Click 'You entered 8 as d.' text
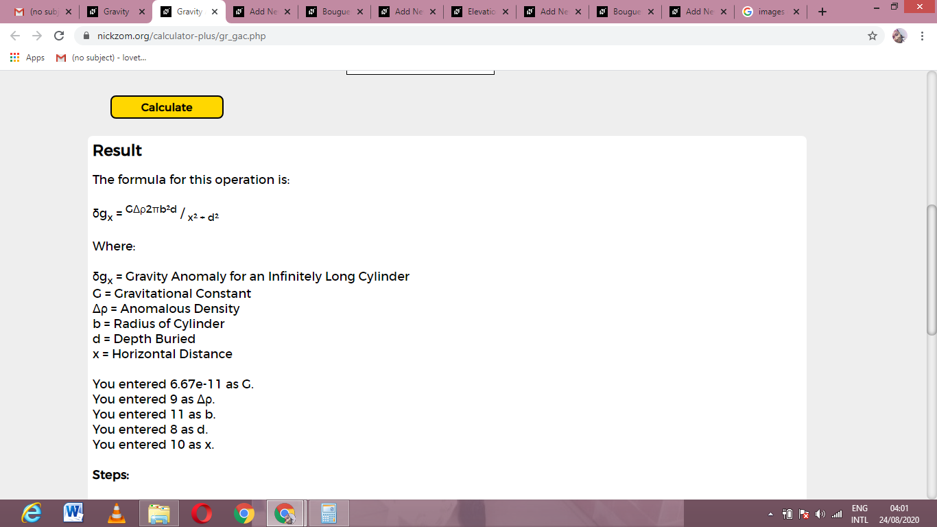 pos(150,430)
